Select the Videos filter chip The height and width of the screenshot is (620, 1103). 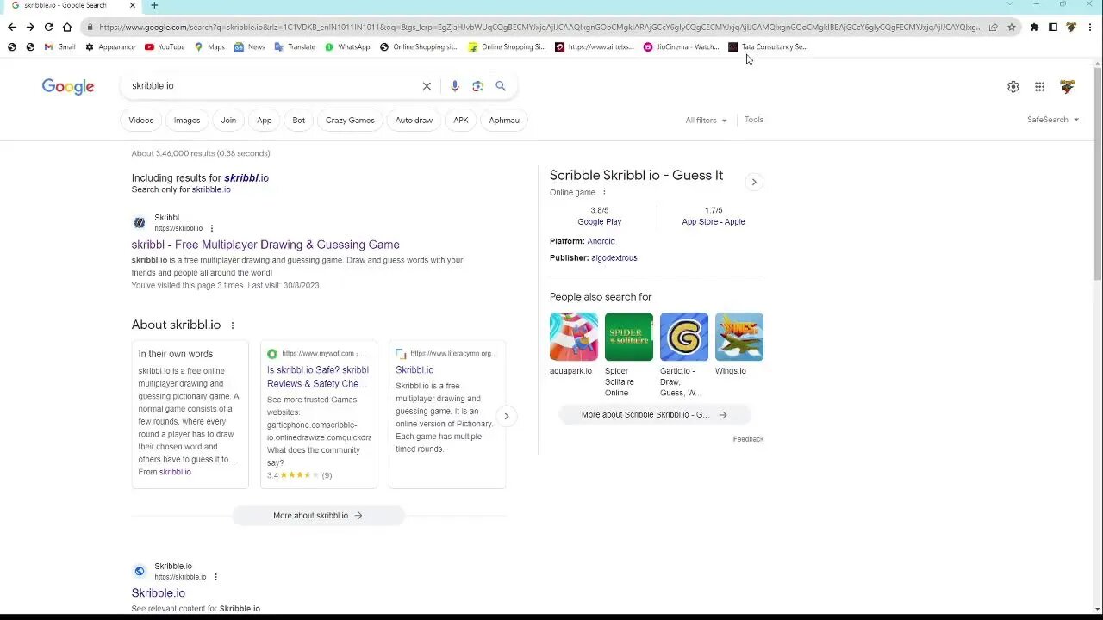(x=140, y=121)
